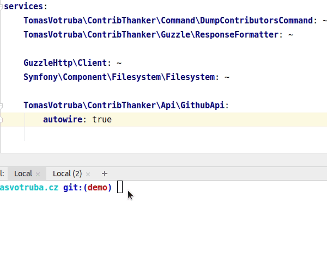Open a new terminal session with plus
Screen dimensions: 327x272
tap(105, 174)
